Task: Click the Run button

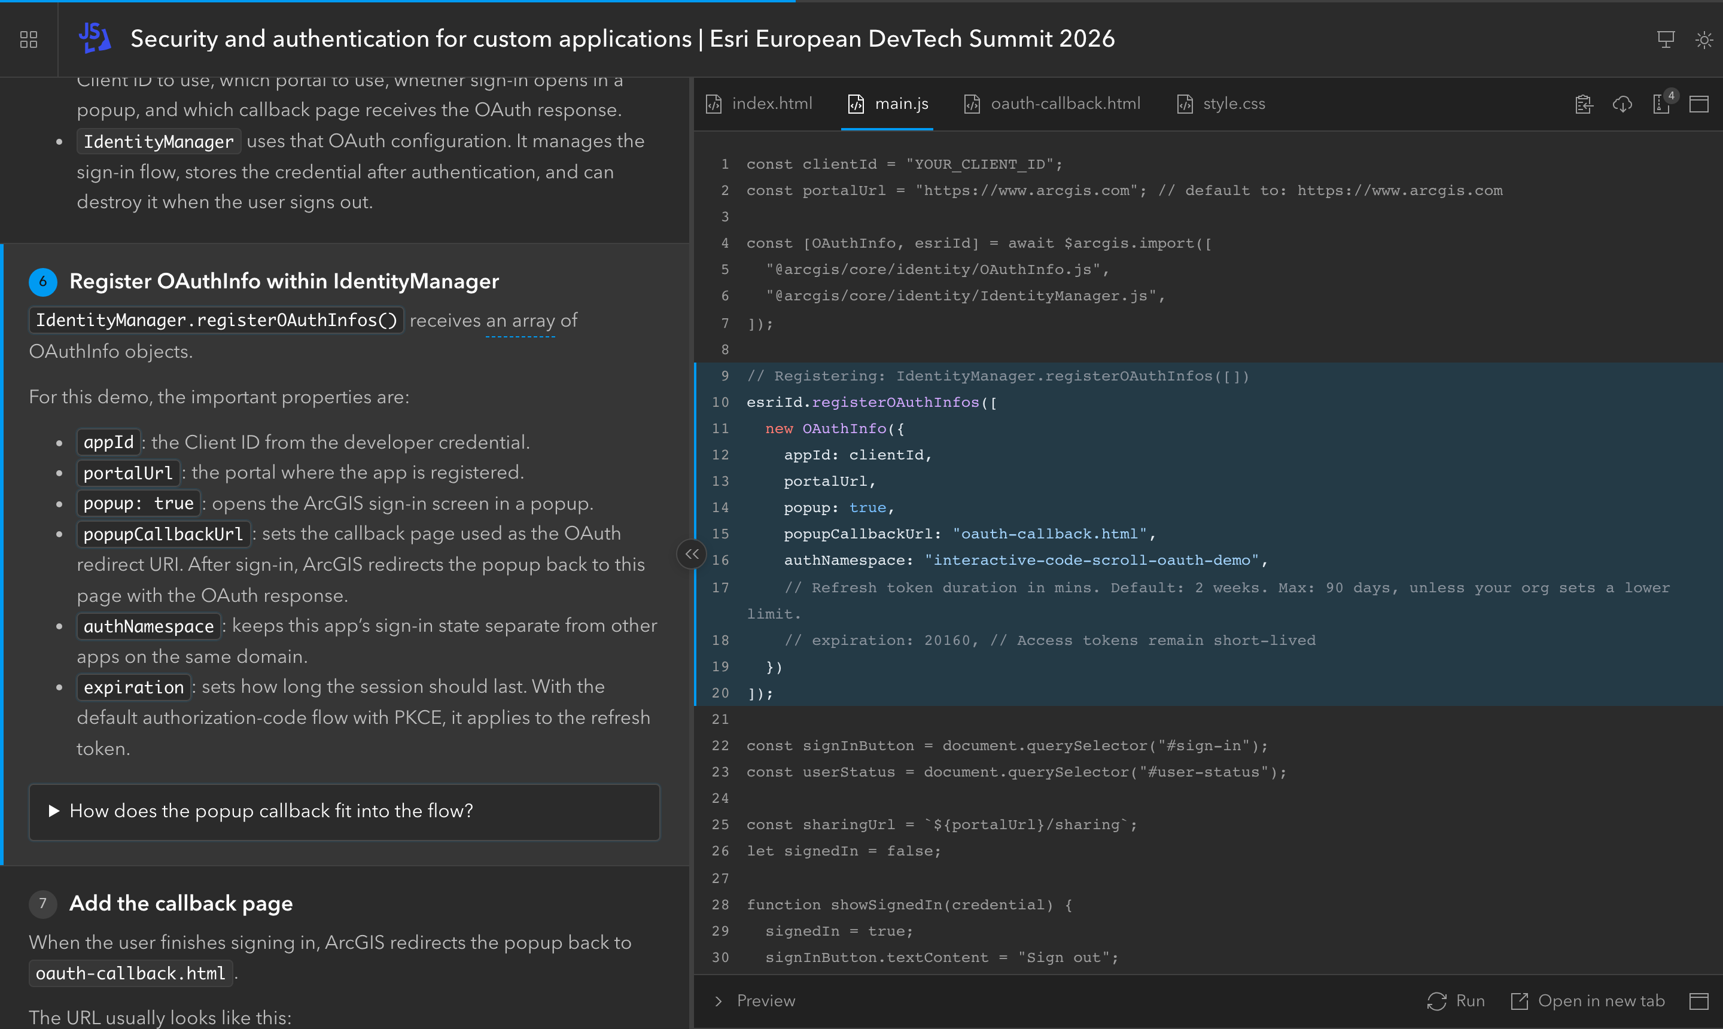Action: pos(1456,1000)
